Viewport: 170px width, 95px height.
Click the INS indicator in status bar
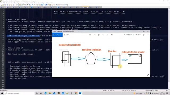tap(167, 91)
